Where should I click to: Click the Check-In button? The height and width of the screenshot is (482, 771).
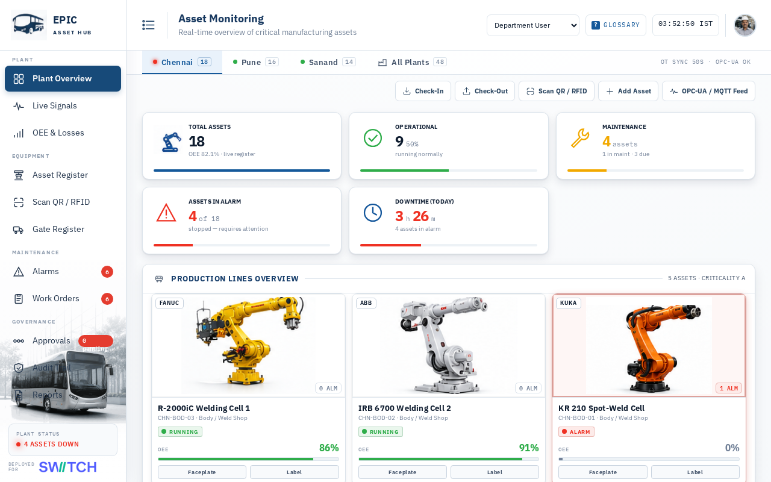point(423,91)
